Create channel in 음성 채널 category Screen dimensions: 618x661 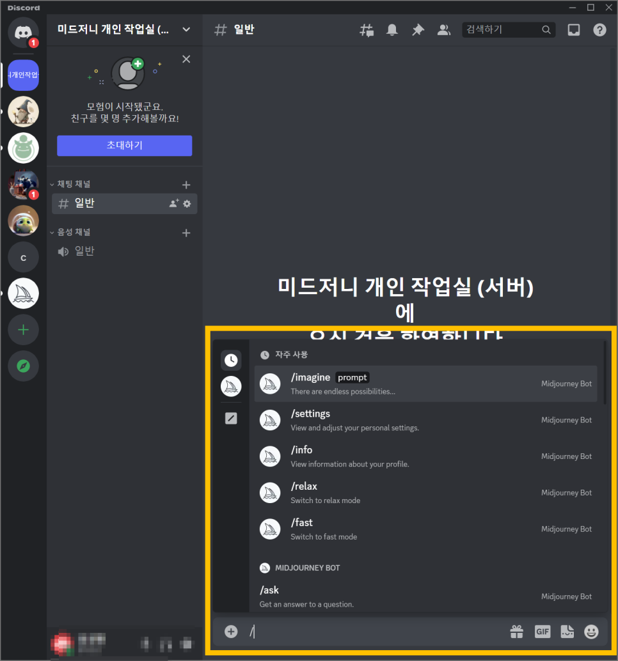coord(186,233)
